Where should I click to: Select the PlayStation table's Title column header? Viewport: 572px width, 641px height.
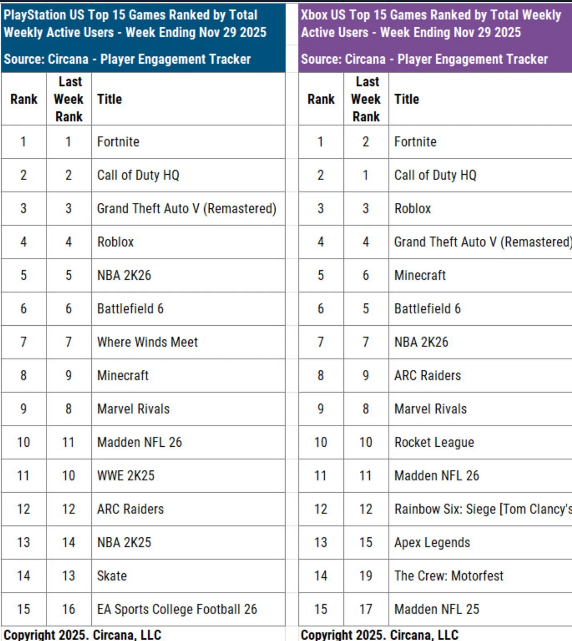[x=109, y=99]
